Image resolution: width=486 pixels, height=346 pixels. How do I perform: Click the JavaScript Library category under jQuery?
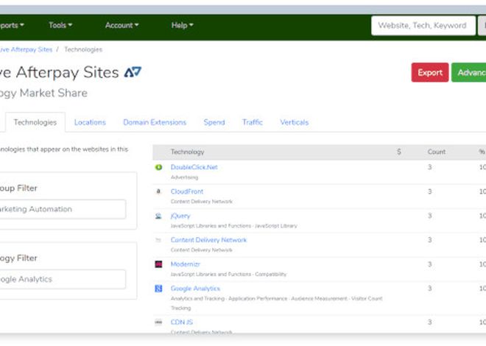pos(276,226)
